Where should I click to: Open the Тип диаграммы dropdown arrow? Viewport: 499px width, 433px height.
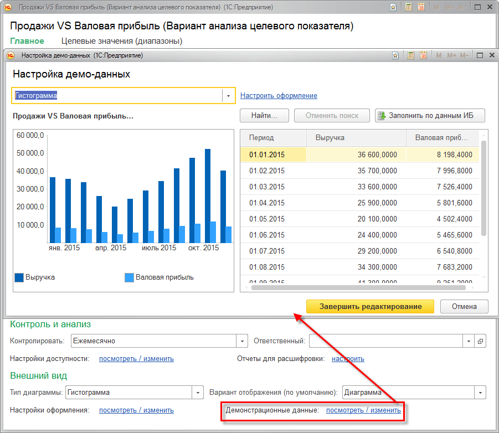click(198, 393)
